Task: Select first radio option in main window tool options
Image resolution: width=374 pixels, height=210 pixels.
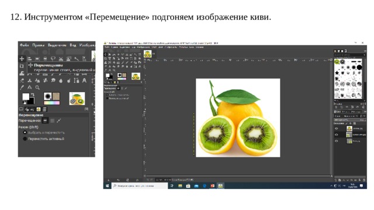Action: tap(107, 94)
